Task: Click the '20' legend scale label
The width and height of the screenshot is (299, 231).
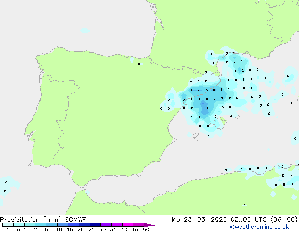Action: tap(81, 229)
